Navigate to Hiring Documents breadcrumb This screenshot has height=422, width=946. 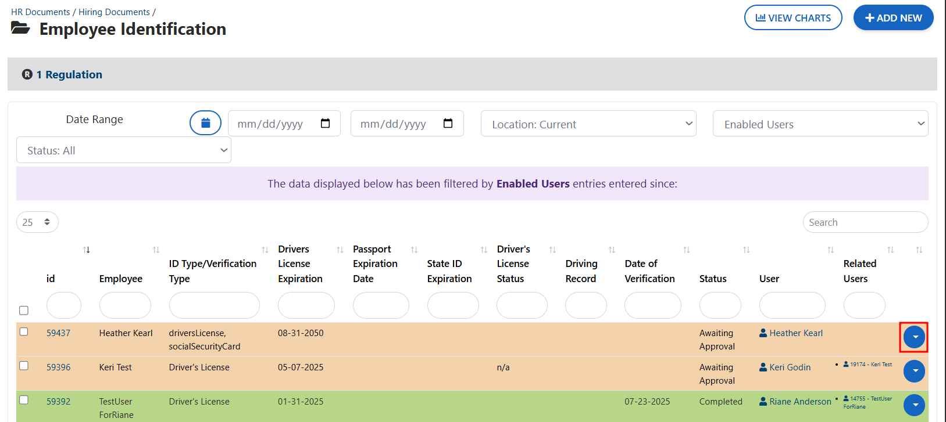(114, 12)
